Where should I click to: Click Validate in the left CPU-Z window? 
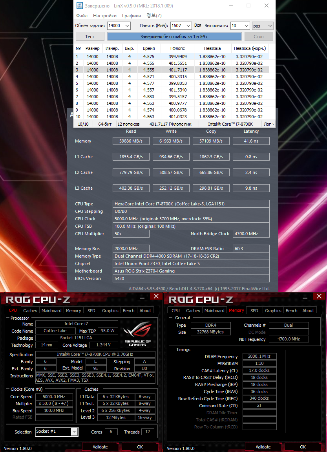pos(100,447)
